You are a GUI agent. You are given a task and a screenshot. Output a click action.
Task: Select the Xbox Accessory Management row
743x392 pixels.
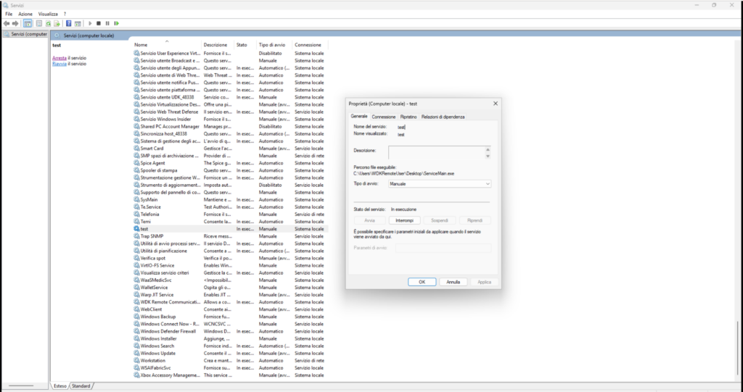(230, 375)
